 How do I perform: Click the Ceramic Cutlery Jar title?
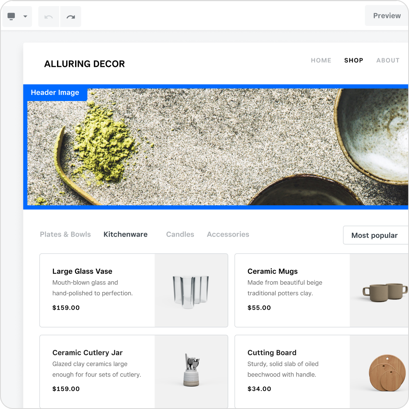click(87, 353)
